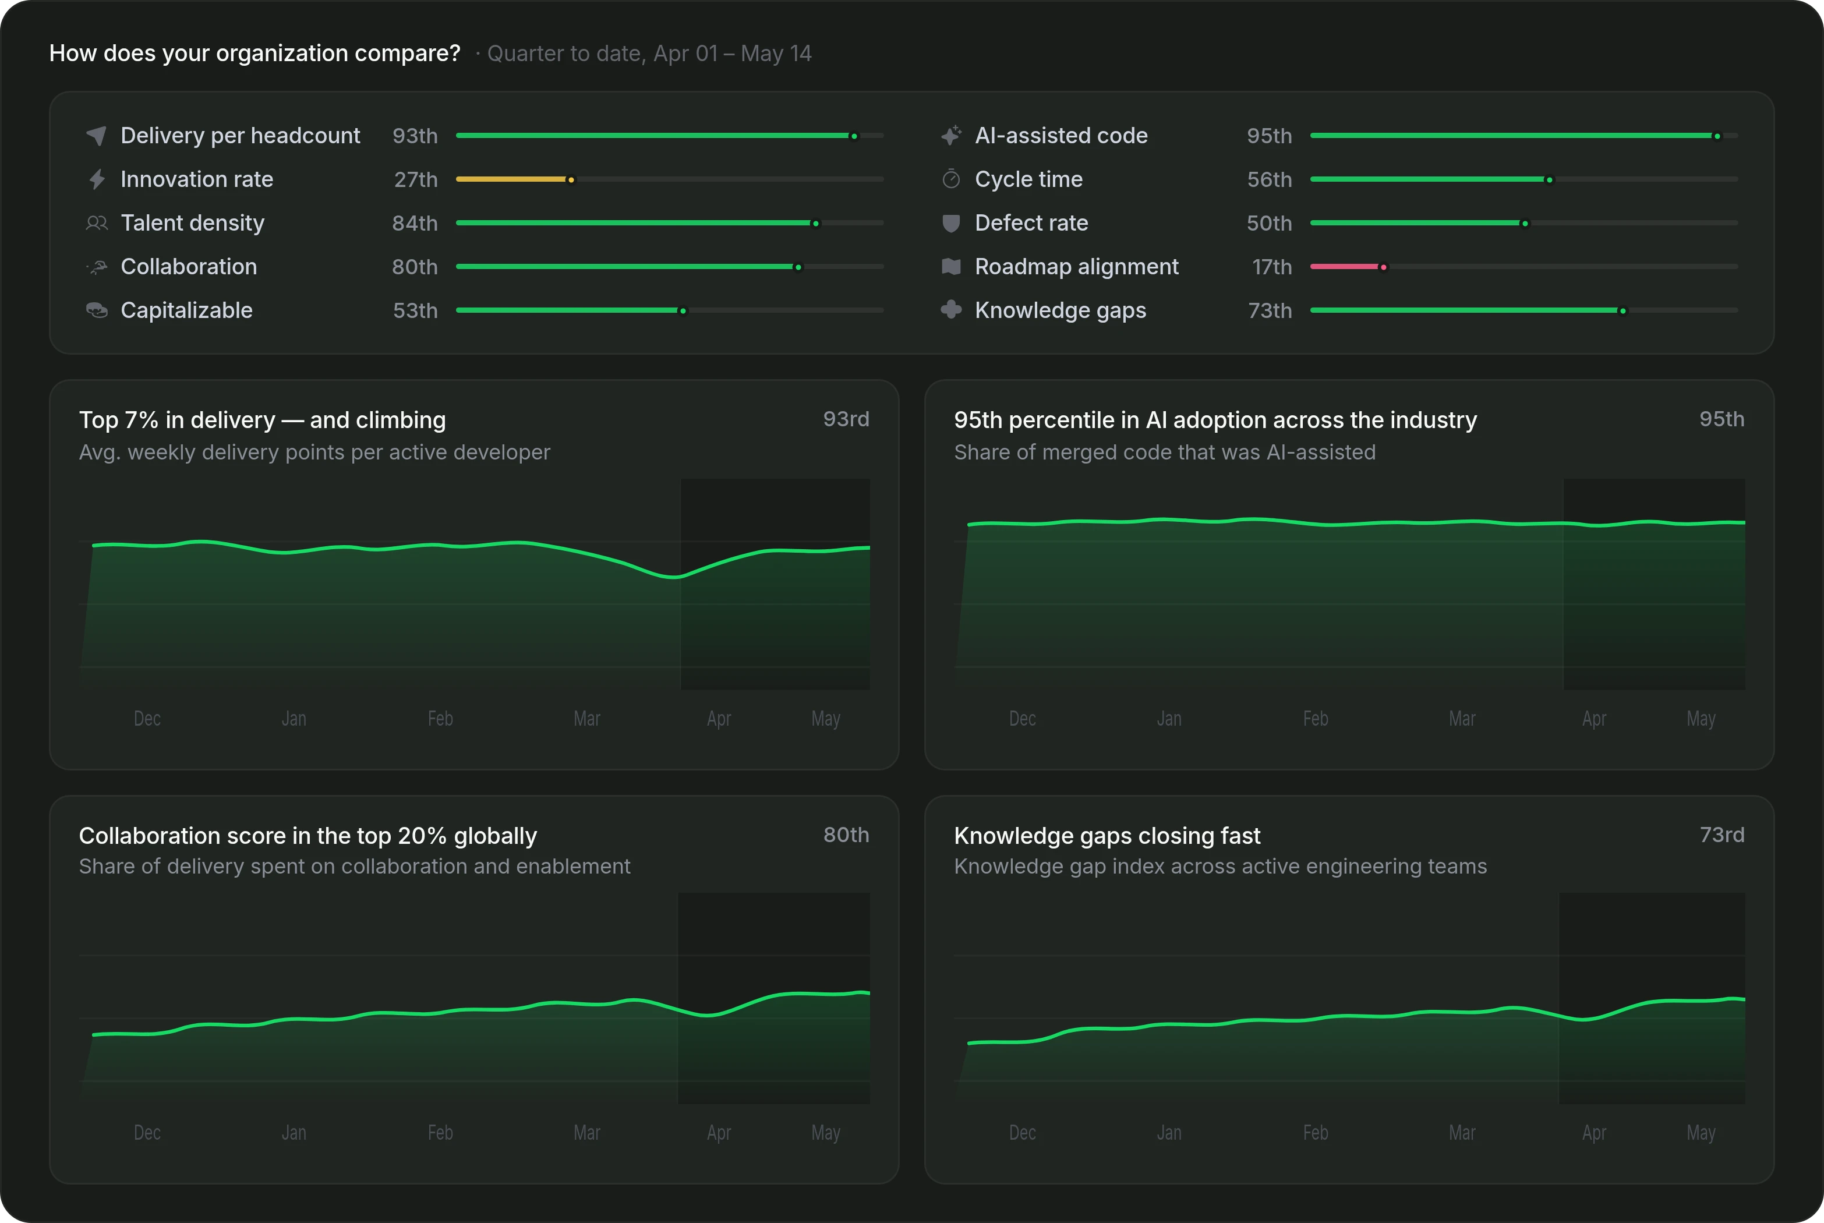Click the '80th' badge on collaboration card
Image resolution: width=1824 pixels, height=1223 pixels.
tap(846, 835)
